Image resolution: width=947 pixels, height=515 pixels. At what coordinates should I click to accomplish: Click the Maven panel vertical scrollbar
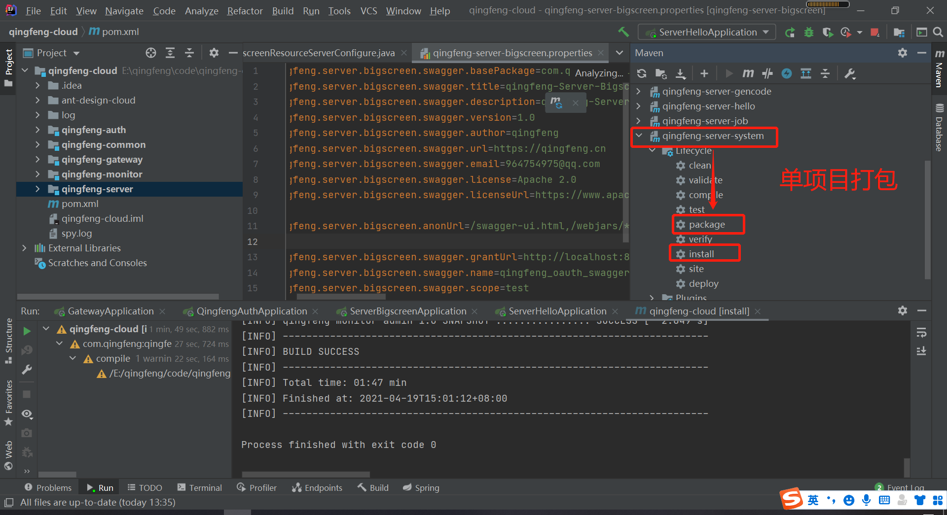[x=927, y=219]
